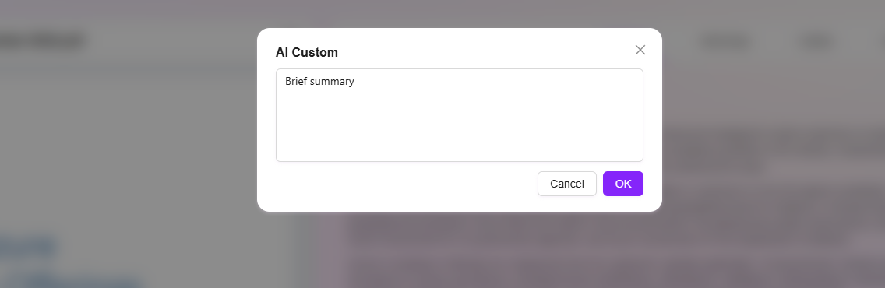This screenshot has width=885, height=288.
Task: Click the word "Brief" in the text area
Action: 296,81
